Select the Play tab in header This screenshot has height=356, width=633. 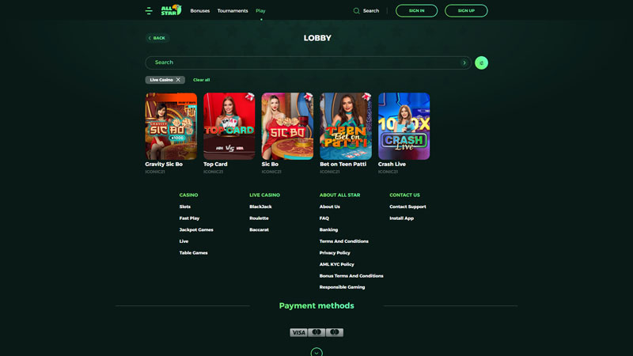pyautogui.click(x=261, y=11)
